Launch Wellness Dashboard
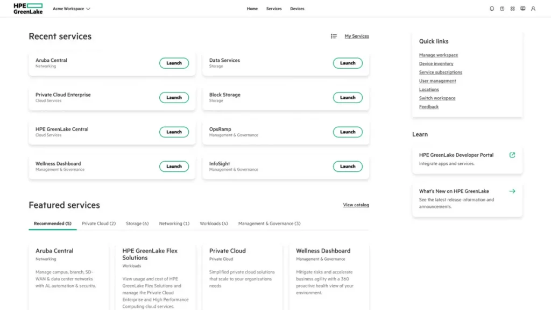 click(174, 166)
